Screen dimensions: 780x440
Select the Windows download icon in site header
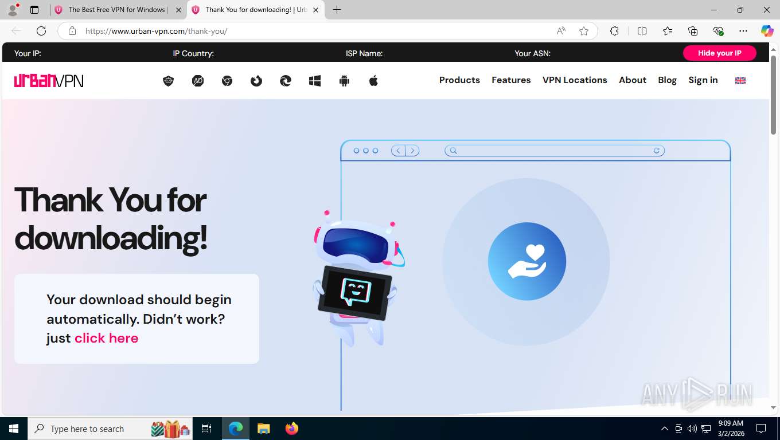coord(315,81)
